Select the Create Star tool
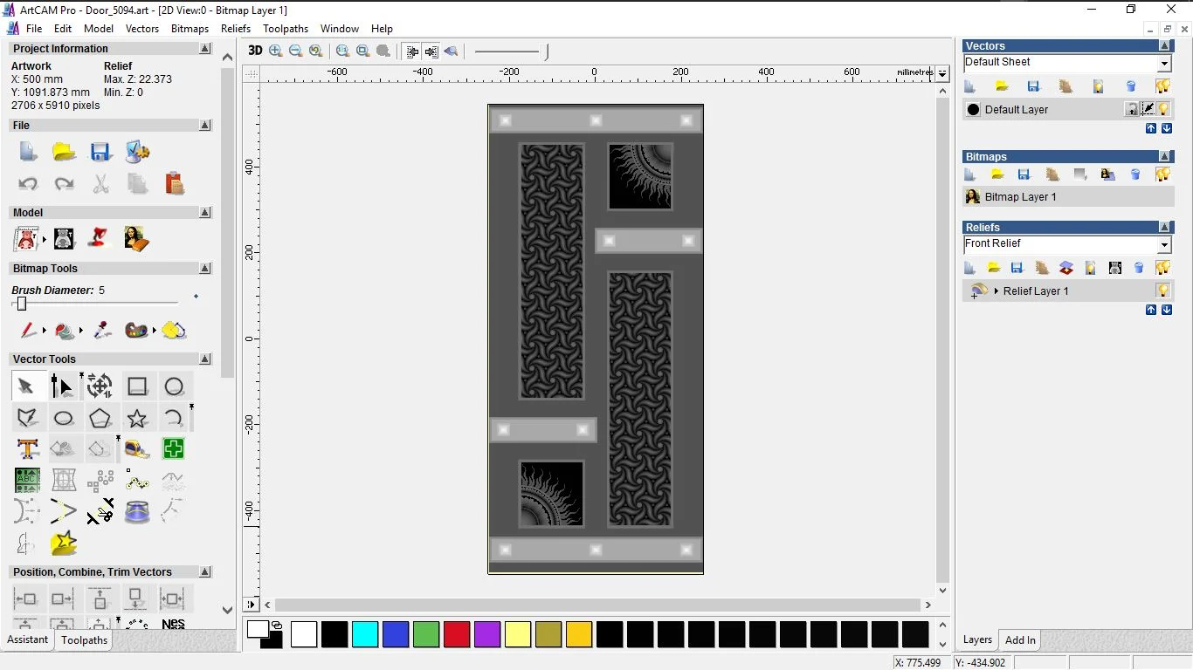This screenshot has width=1193, height=670. tap(137, 417)
